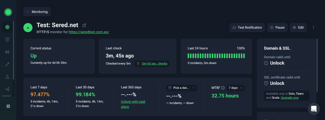Open the shield incidents icon in sidebar
The image size is (325, 120).
click(x=7, y=39)
